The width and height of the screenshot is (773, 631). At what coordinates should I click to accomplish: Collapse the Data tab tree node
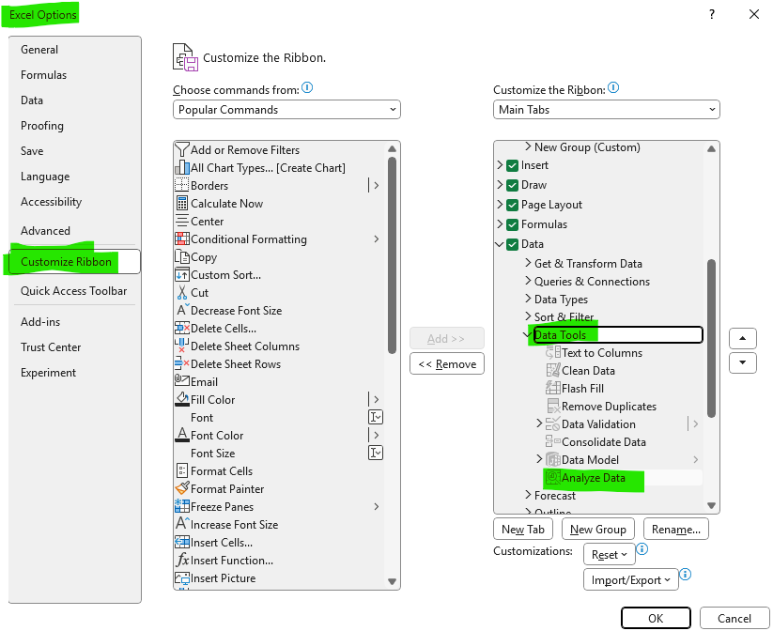500,244
